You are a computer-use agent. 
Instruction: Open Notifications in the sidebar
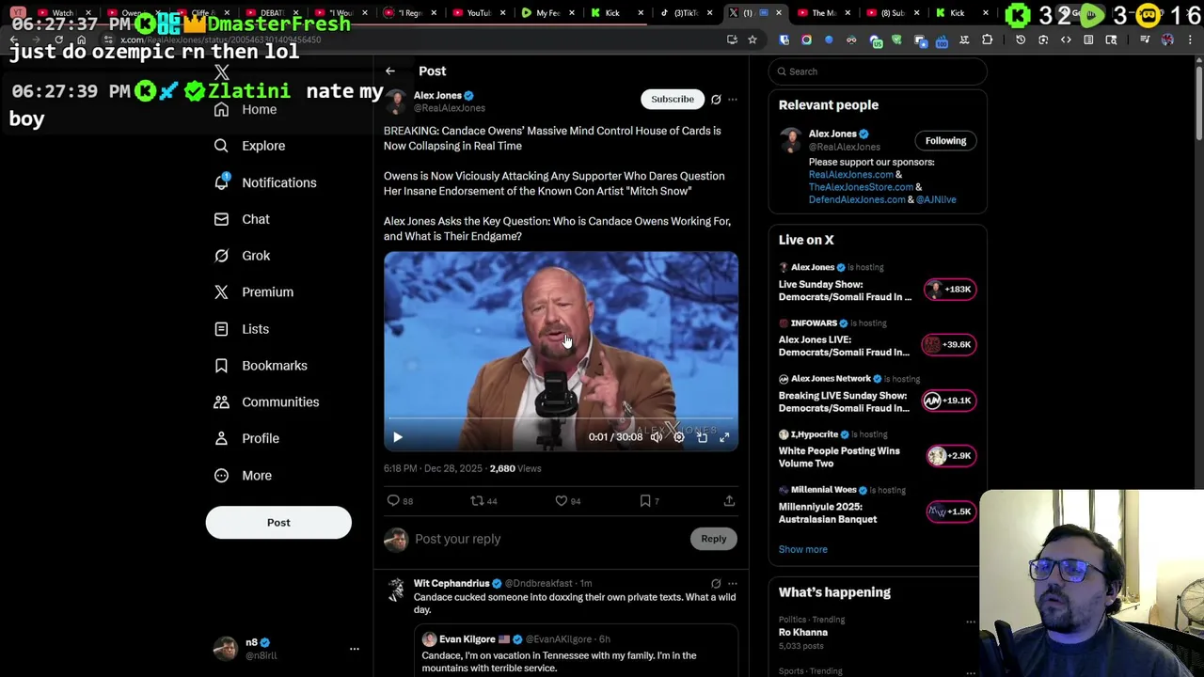(264, 182)
